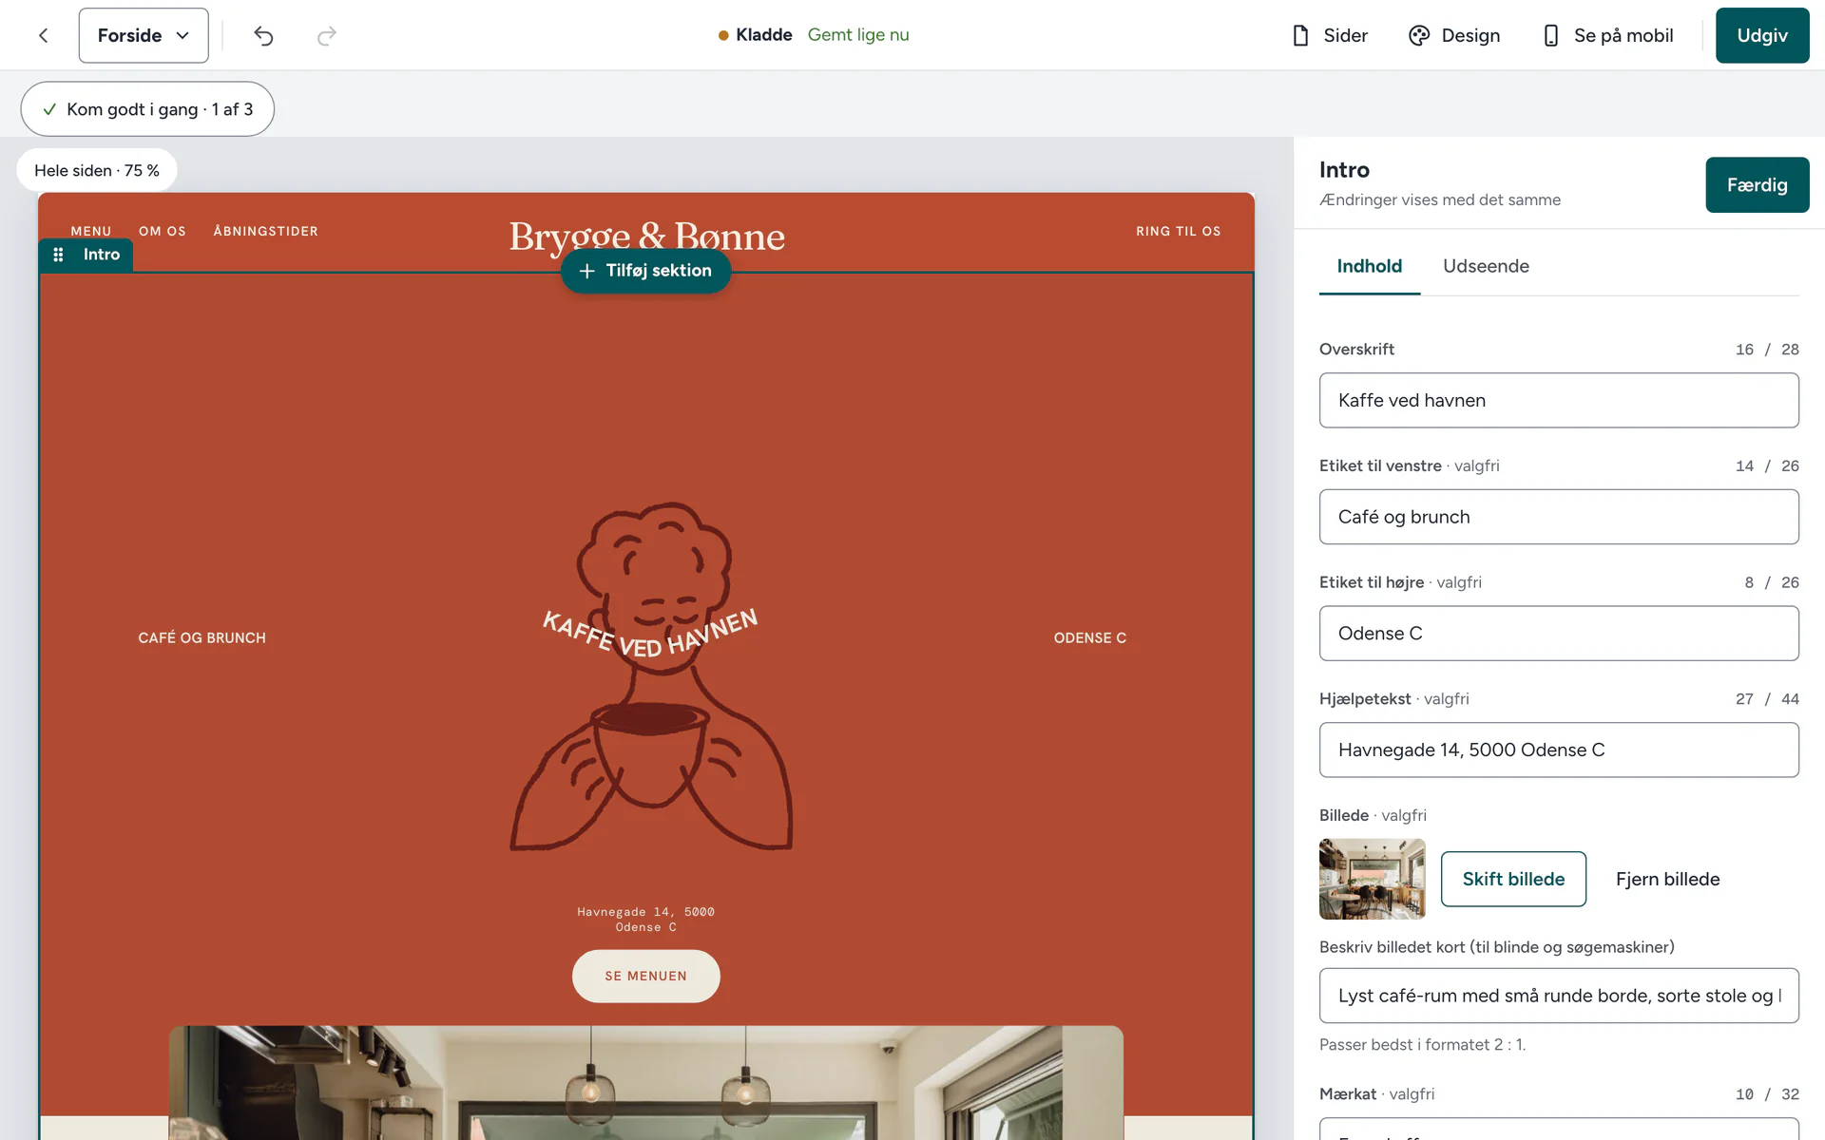Screen dimensions: 1825x1140
Task: Open Hele siden 75 % zoom control
Action: pos(97,170)
